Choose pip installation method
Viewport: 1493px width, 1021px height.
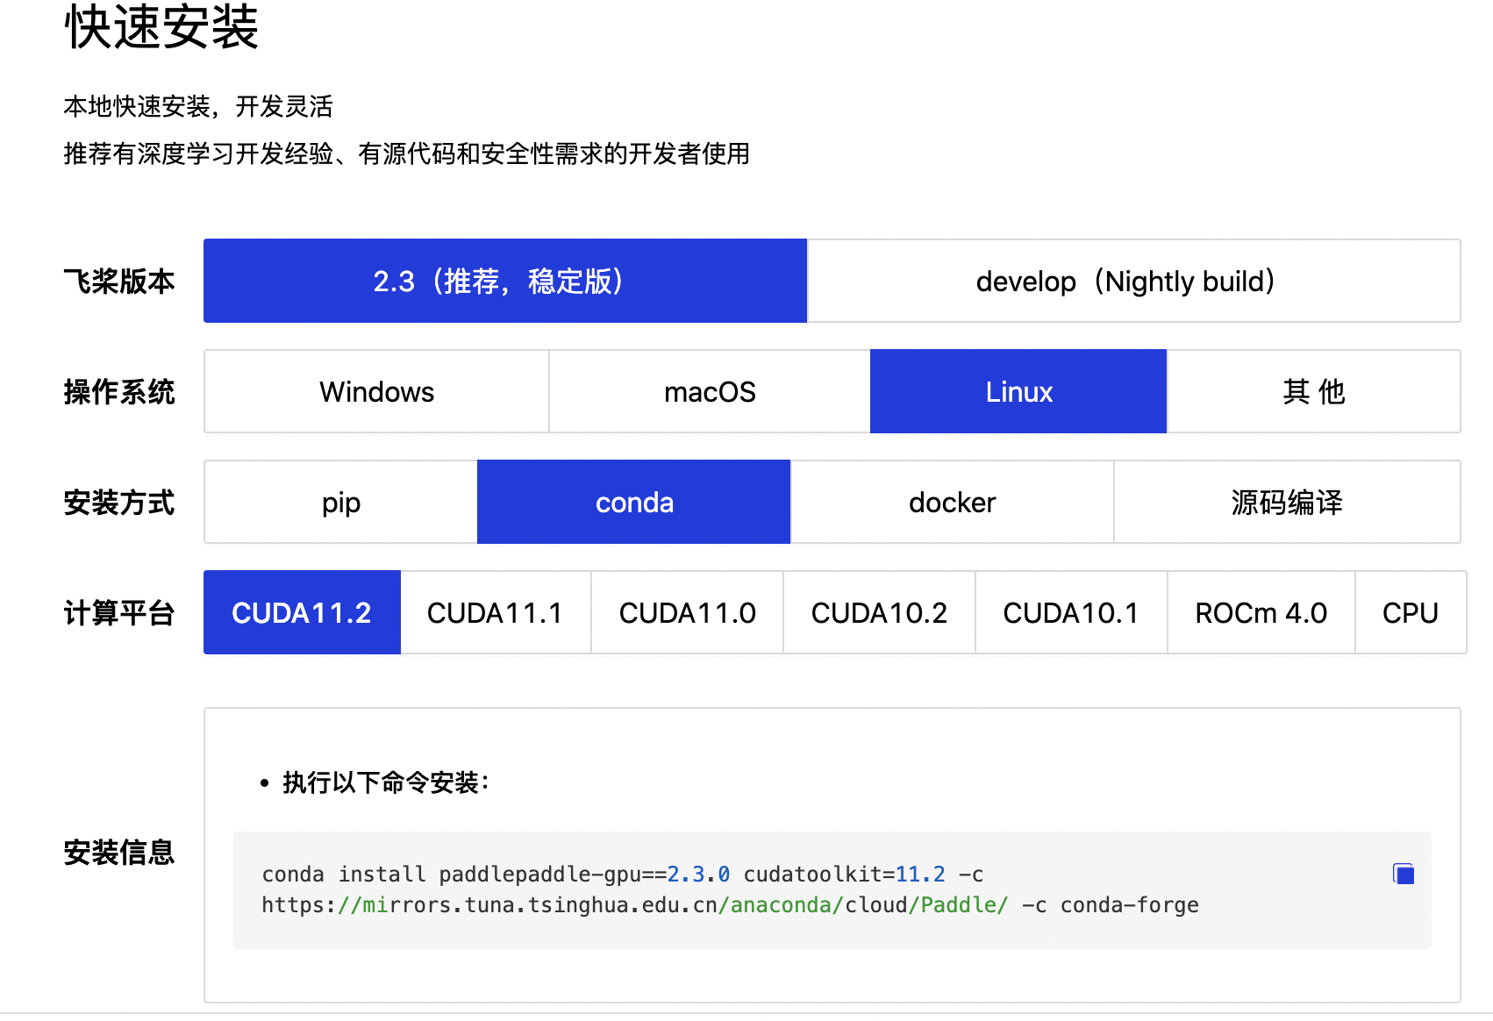pos(339,502)
